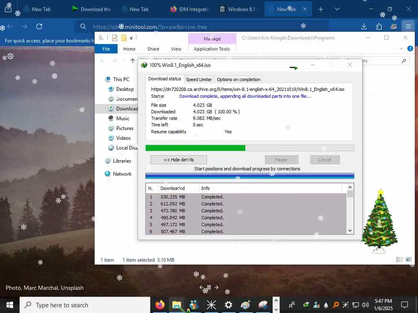
Task: Open the Firefox hamburger application menu
Action: tap(408, 26)
